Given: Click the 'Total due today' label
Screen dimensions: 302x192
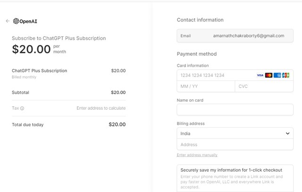Looking at the screenshot, I should (x=28, y=125).
